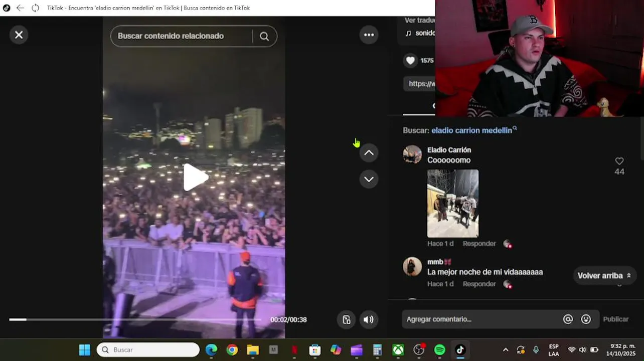The width and height of the screenshot is (644, 361).
Task: Toggle the auto-scroll icon beside the volume
Action: pos(347,319)
